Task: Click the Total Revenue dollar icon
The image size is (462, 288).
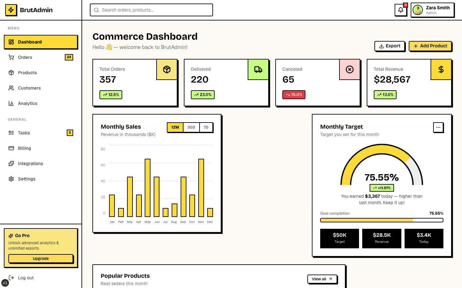Action: pyautogui.click(x=441, y=69)
